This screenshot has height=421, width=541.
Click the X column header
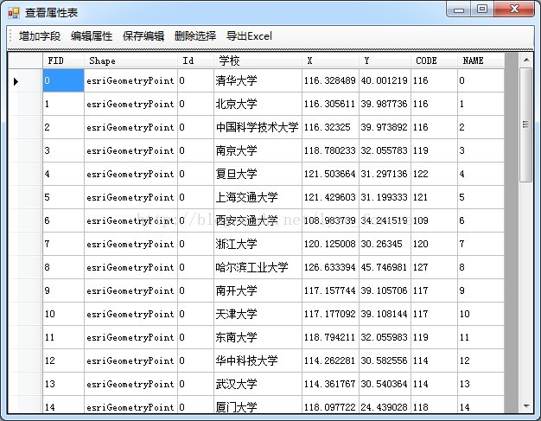click(330, 61)
